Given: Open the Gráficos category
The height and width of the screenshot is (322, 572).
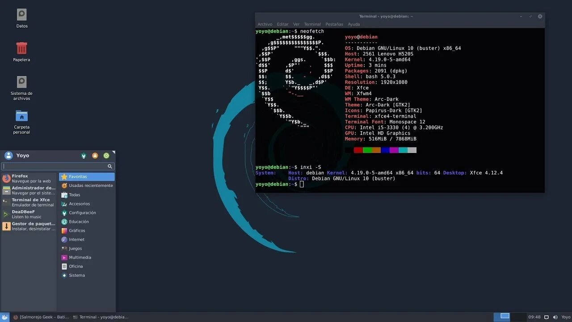Looking at the screenshot, I should 87,230.
